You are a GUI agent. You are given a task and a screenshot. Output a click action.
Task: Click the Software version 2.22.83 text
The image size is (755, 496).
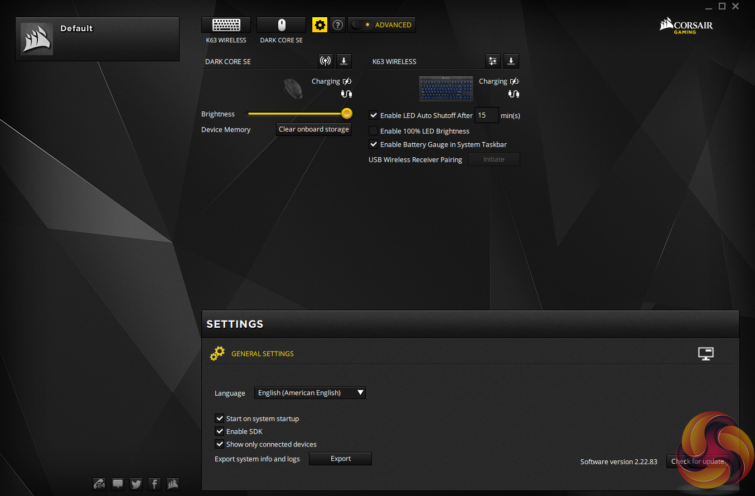pos(619,461)
